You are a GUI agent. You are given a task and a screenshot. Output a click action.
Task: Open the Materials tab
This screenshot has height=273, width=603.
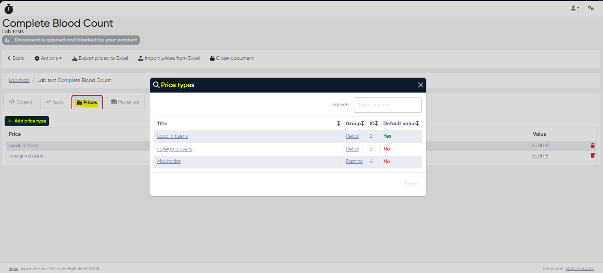(124, 102)
